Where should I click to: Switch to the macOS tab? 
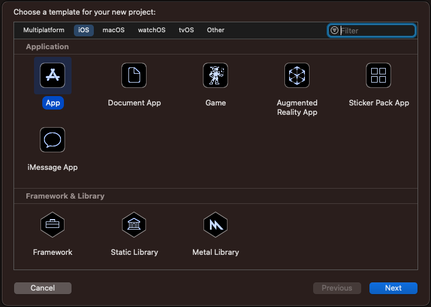pos(113,30)
